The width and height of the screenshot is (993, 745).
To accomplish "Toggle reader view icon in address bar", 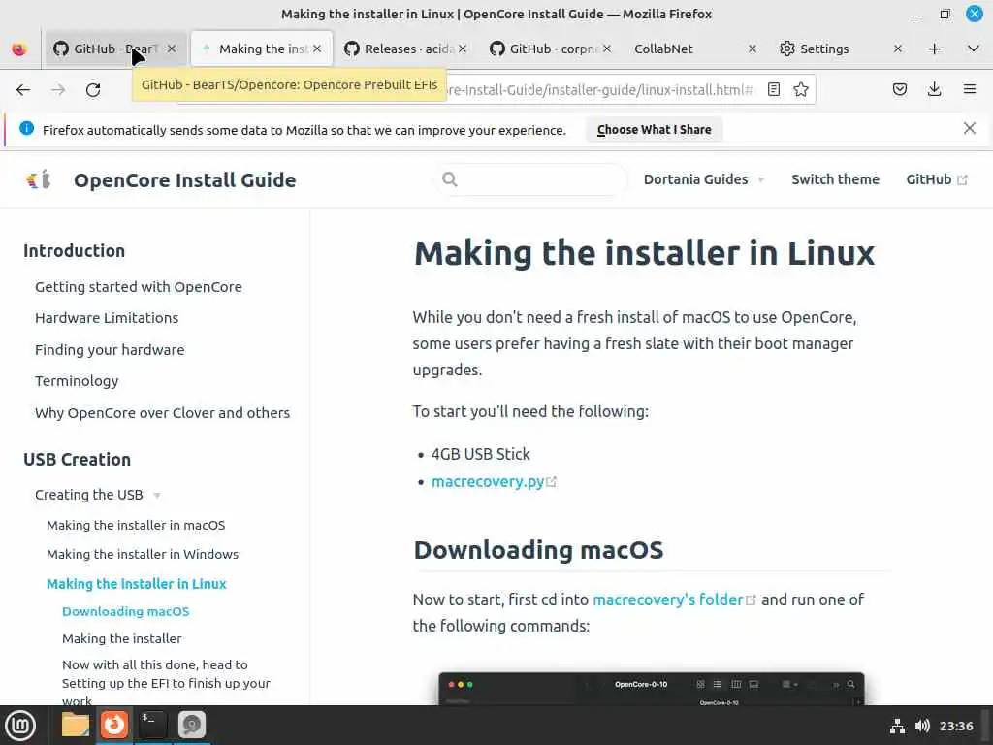I will click(x=773, y=89).
